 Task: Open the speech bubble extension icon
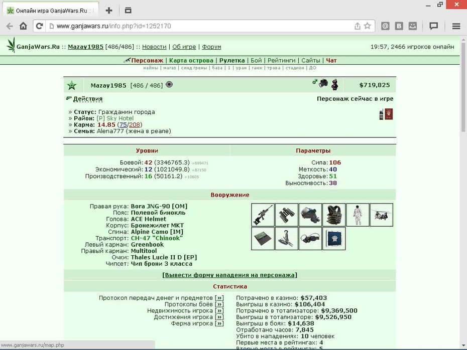click(434, 26)
